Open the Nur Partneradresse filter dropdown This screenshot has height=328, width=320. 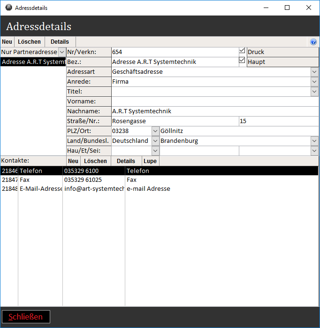click(61, 52)
